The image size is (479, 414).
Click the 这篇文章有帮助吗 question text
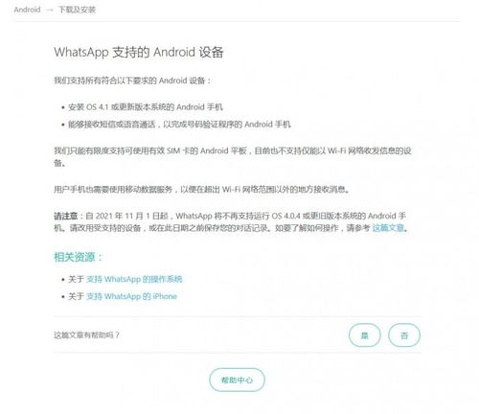(86, 335)
